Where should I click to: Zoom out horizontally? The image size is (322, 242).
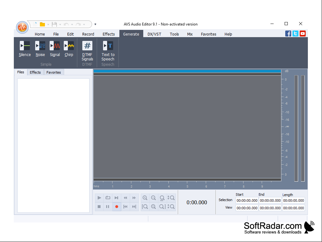tap(153, 198)
